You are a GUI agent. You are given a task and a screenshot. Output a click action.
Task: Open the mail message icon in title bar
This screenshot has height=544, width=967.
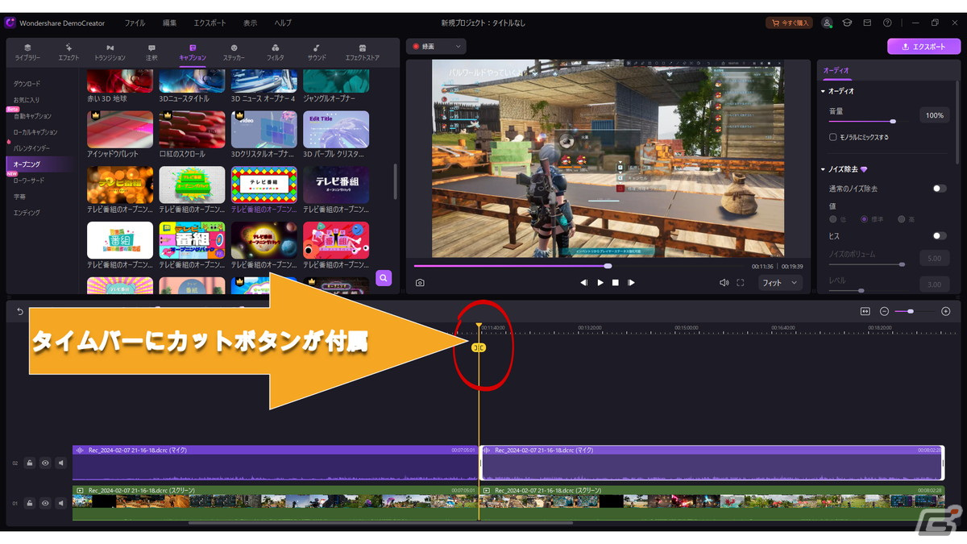click(x=867, y=23)
